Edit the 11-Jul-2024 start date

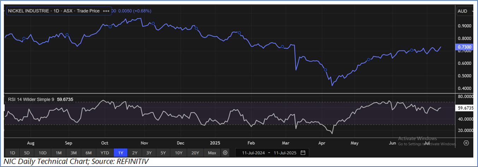pyautogui.click(x=253, y=153)
